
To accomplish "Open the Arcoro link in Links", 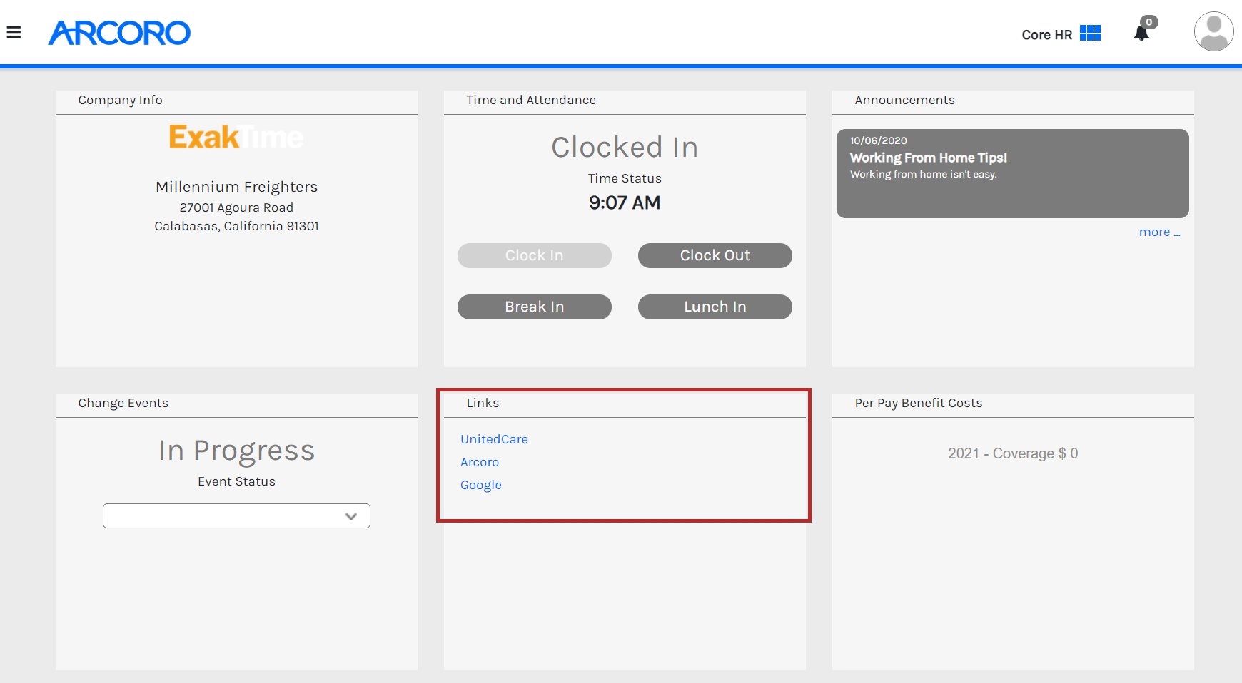I will click(x=480, y=462).
